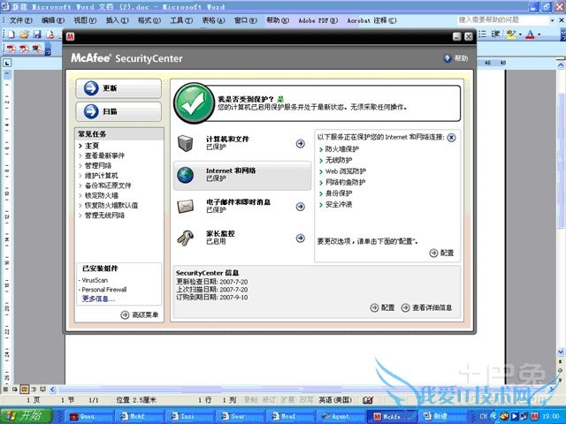Select the Internet 和网络 category row
The image size is (566, 424).
click(x=241, y=175)
